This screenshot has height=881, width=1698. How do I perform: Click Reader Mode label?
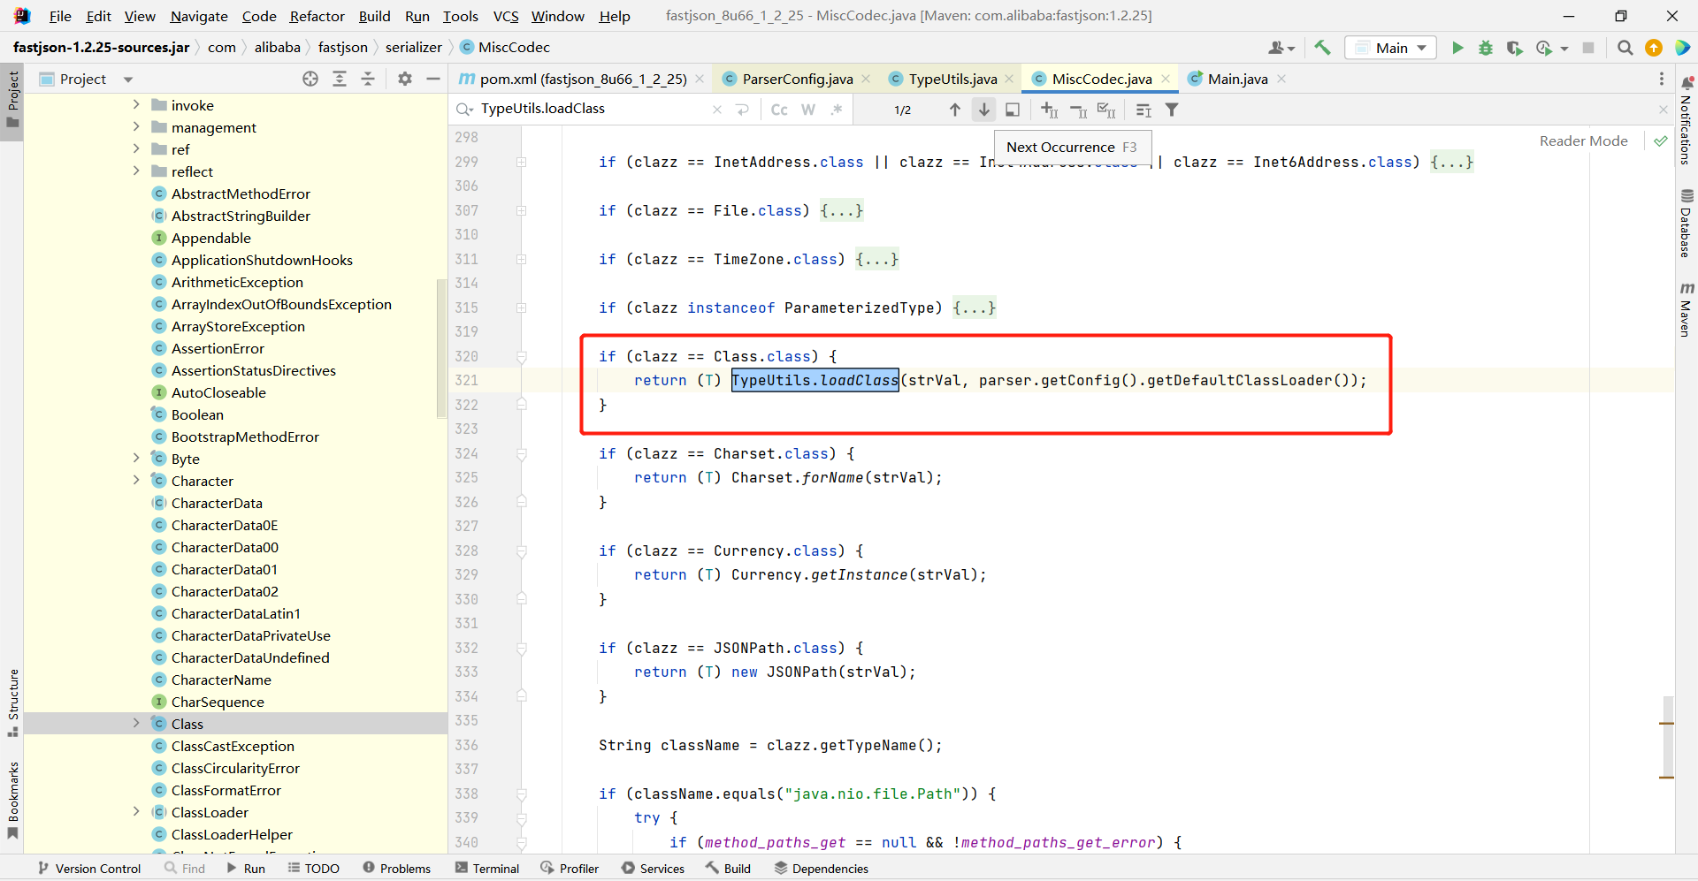point(1583,141)
